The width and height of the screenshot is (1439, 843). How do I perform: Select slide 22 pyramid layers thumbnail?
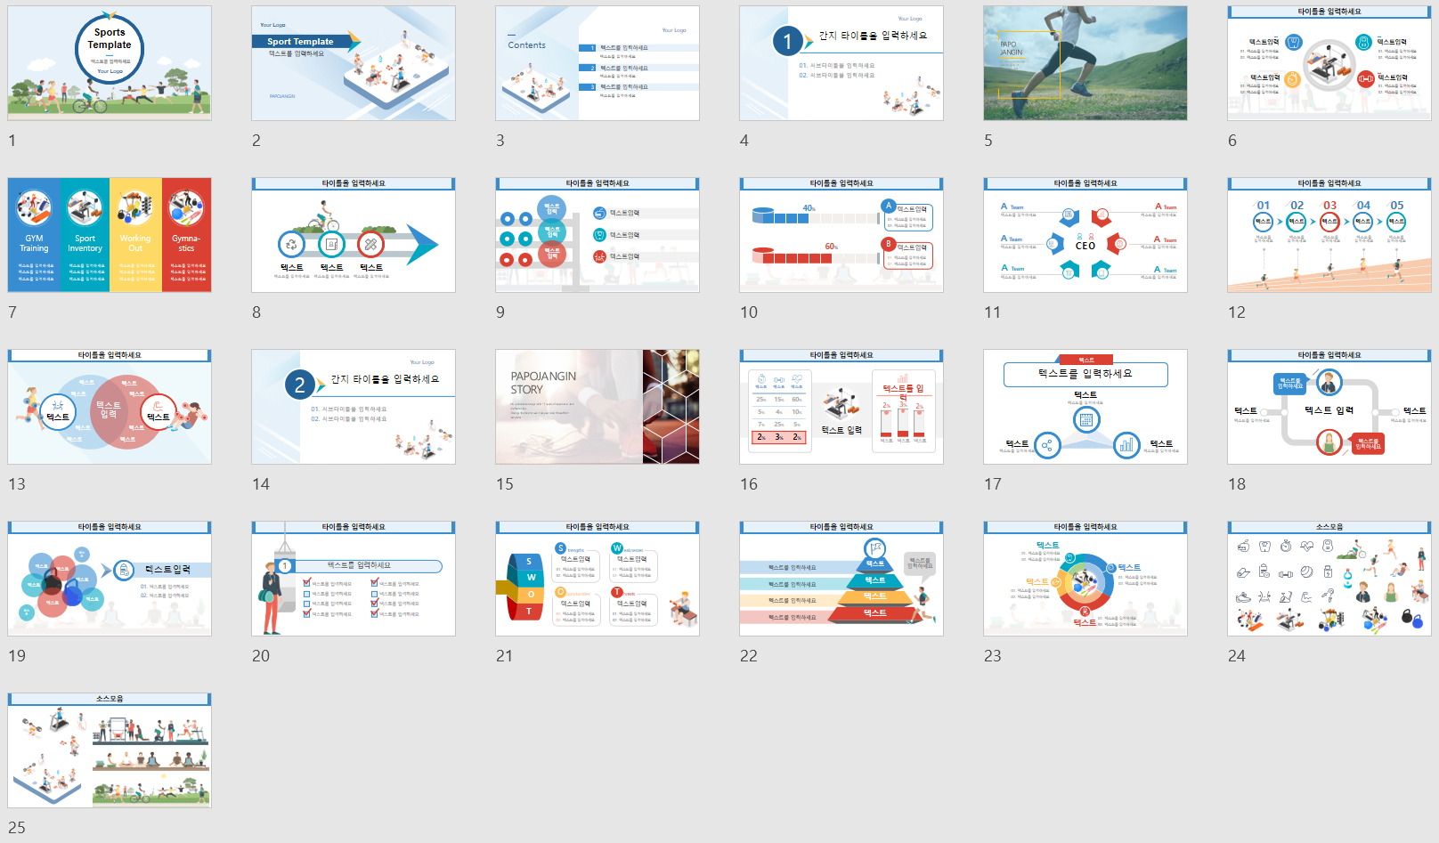pyautogui.click(x=841, y=579)
